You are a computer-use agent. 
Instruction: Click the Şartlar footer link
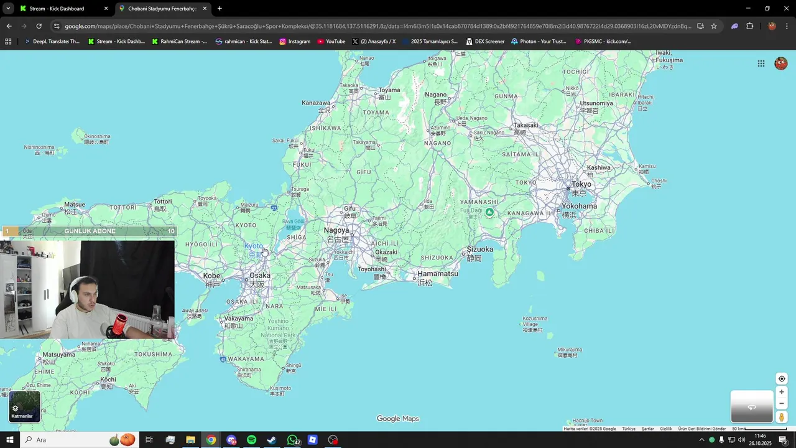click(648, 429)
